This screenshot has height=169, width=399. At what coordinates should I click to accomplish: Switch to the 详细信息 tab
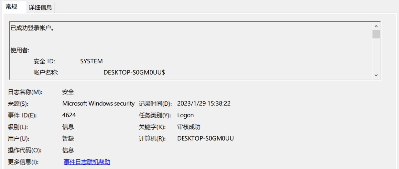pos(40,7)
